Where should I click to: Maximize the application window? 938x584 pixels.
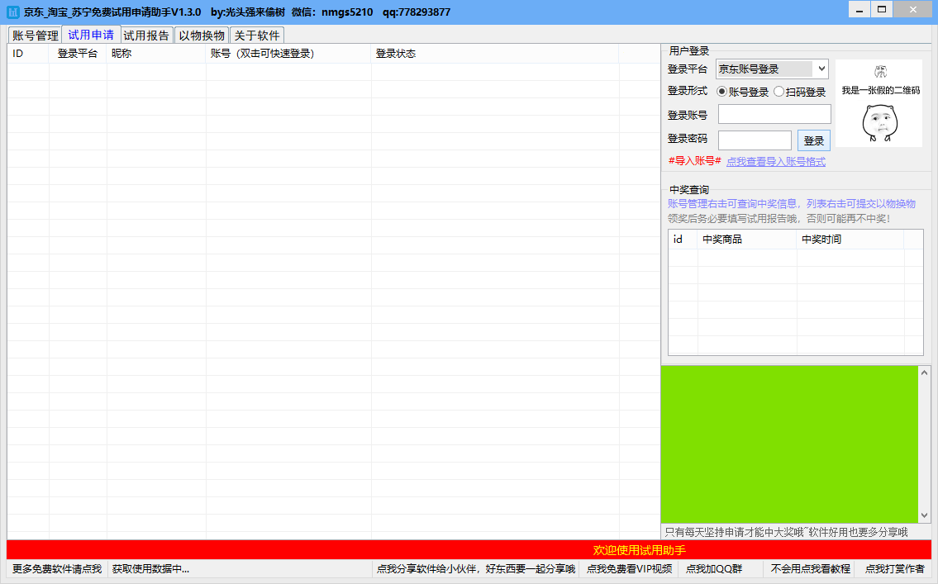tap(882, 10)
